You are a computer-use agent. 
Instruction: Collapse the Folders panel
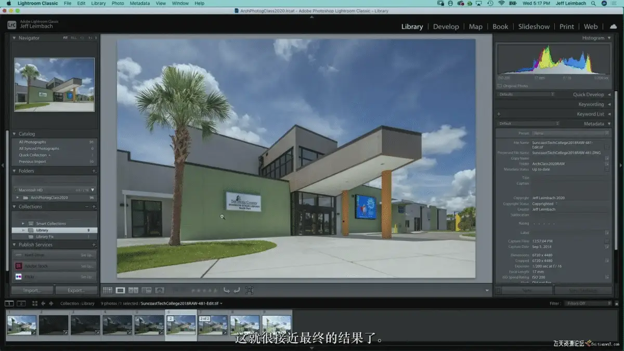pyautogui.click(x=15, y=171)
